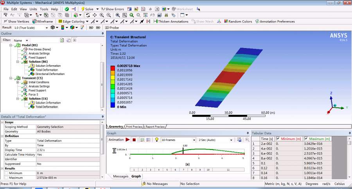Click the light bulb icon in Animation bar
This screenshot has height=189, width=352.
click(157, 140)
